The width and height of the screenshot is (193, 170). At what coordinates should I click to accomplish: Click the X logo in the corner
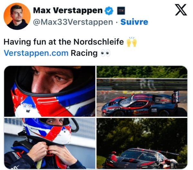click(x=181, y=10)
